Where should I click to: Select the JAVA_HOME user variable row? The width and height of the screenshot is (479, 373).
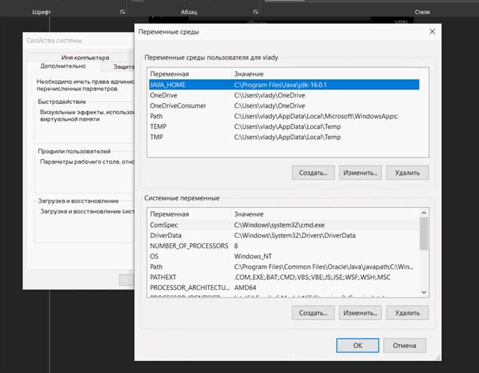(284, 85)
